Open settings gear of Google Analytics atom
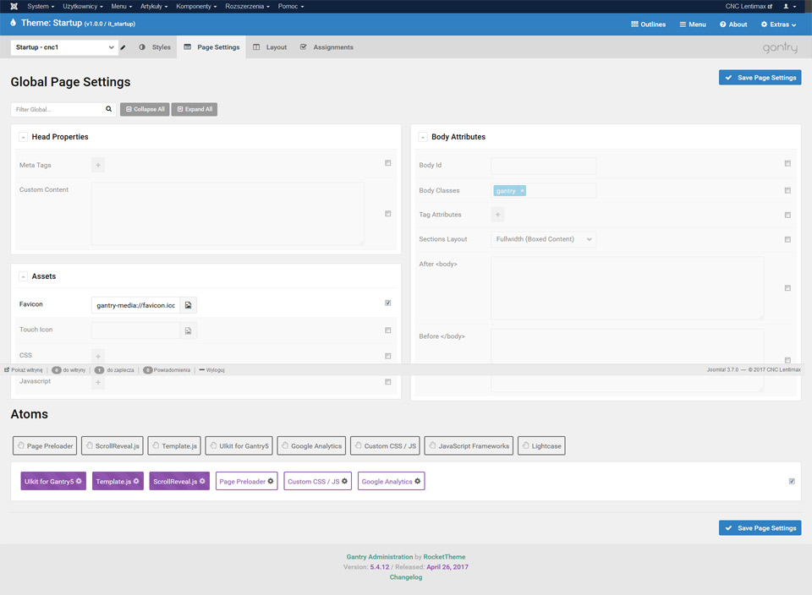812x595 pixels. (x=417, y=481)
